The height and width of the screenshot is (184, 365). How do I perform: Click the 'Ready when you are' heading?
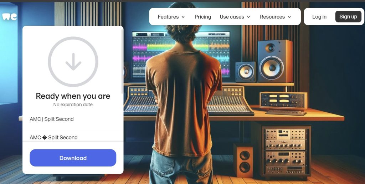[x=73, y=96]
